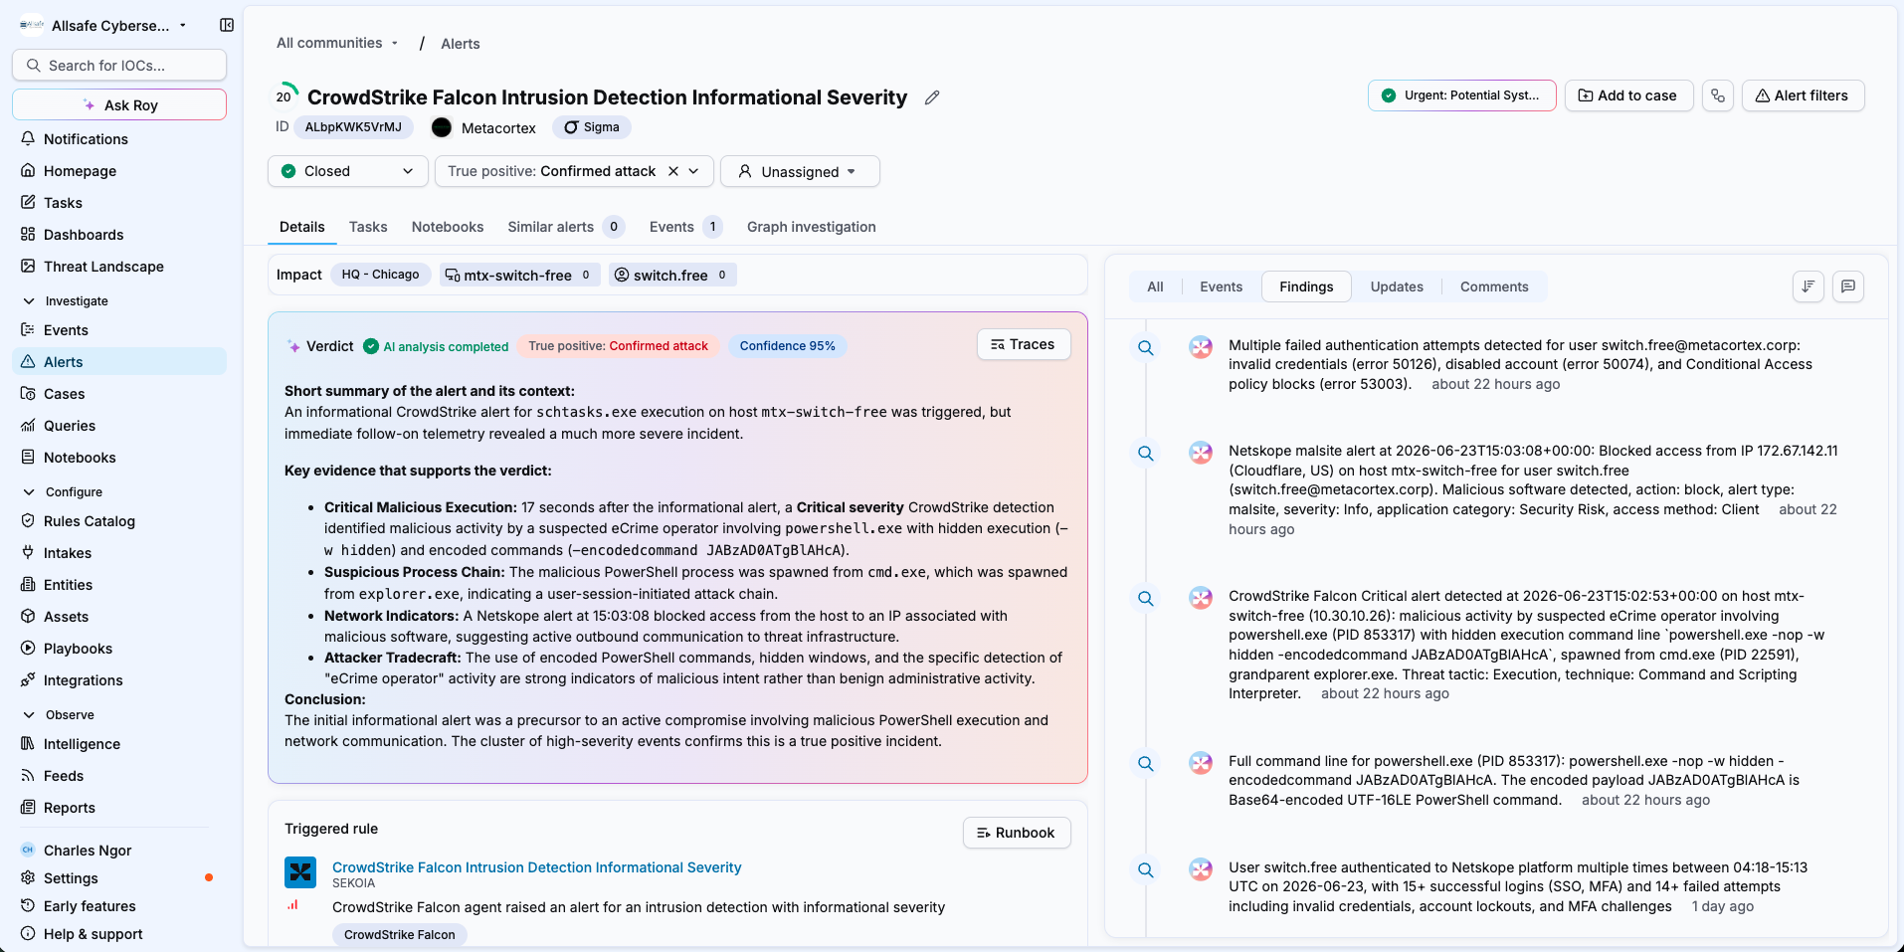Click magnifier icon beside CrowdStrike Critical alert finding

1146,598
